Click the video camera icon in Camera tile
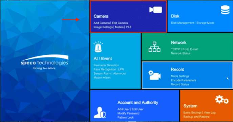233x122 pixels. (155, 10)
